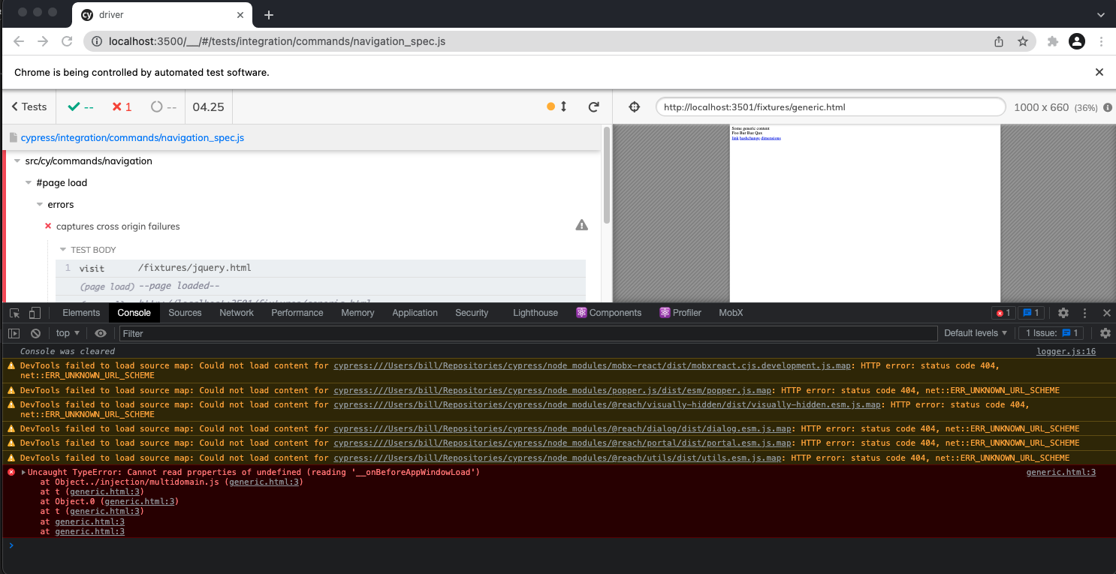Expand the Uncaught TypeError details arrow
The height and width of the screenshot is (574, 1116).
coord(23,472)
